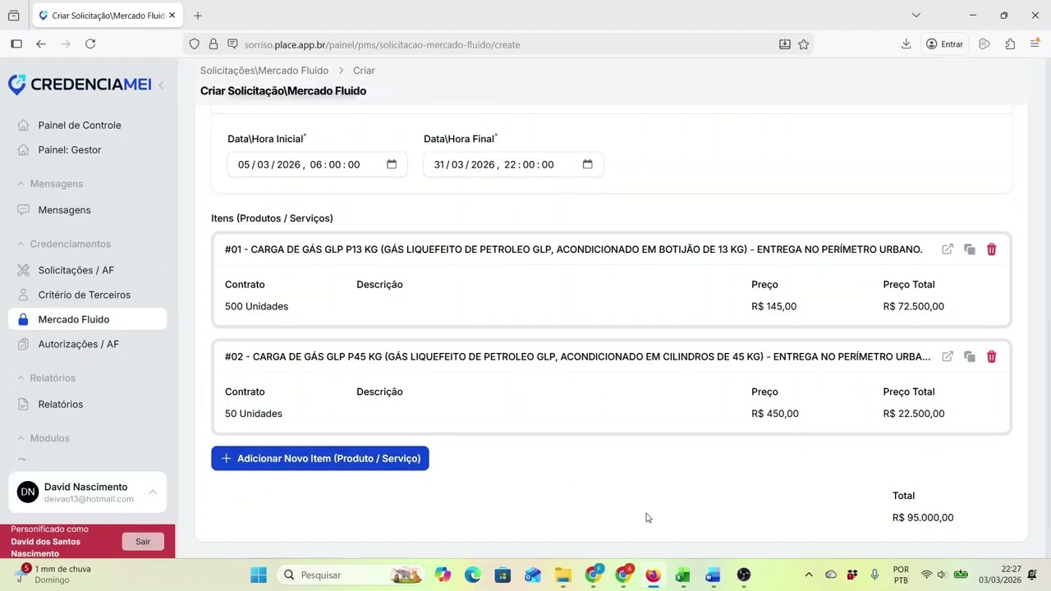
Task: Click Sair to stop impersonation
Action: pos(143,542)
